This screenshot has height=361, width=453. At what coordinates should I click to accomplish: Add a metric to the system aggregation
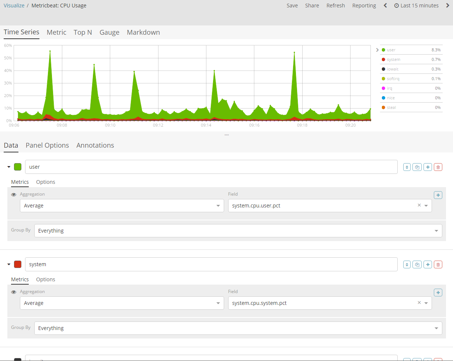tap(438, 292)
